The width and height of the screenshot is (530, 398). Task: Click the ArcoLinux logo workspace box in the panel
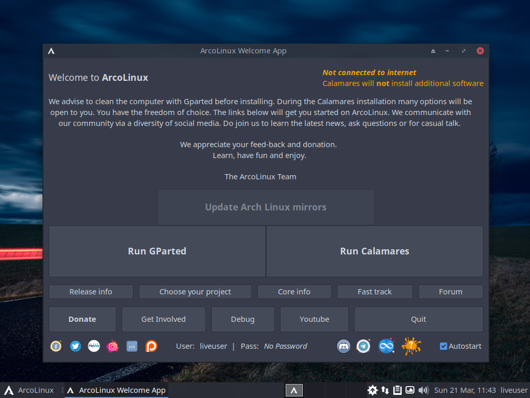pyautogui.click(x=294, y=390)
